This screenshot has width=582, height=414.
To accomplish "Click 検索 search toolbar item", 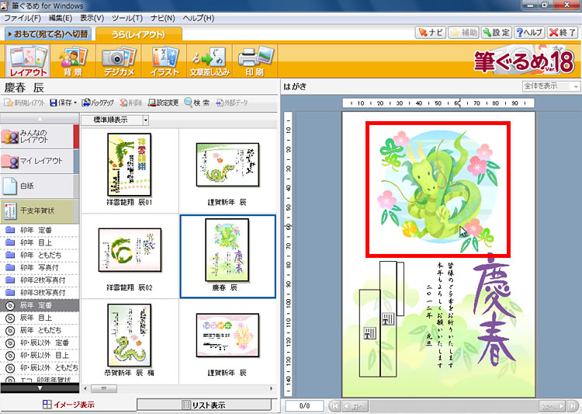I will pyautogui.click(x=197, y=103).
